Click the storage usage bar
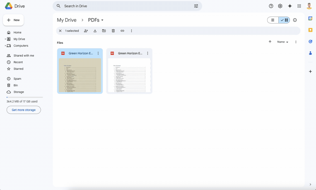The image size is (316, 190). [x=24, y=97]
